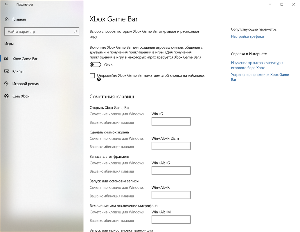Go to Игровой режим settings

42,84
